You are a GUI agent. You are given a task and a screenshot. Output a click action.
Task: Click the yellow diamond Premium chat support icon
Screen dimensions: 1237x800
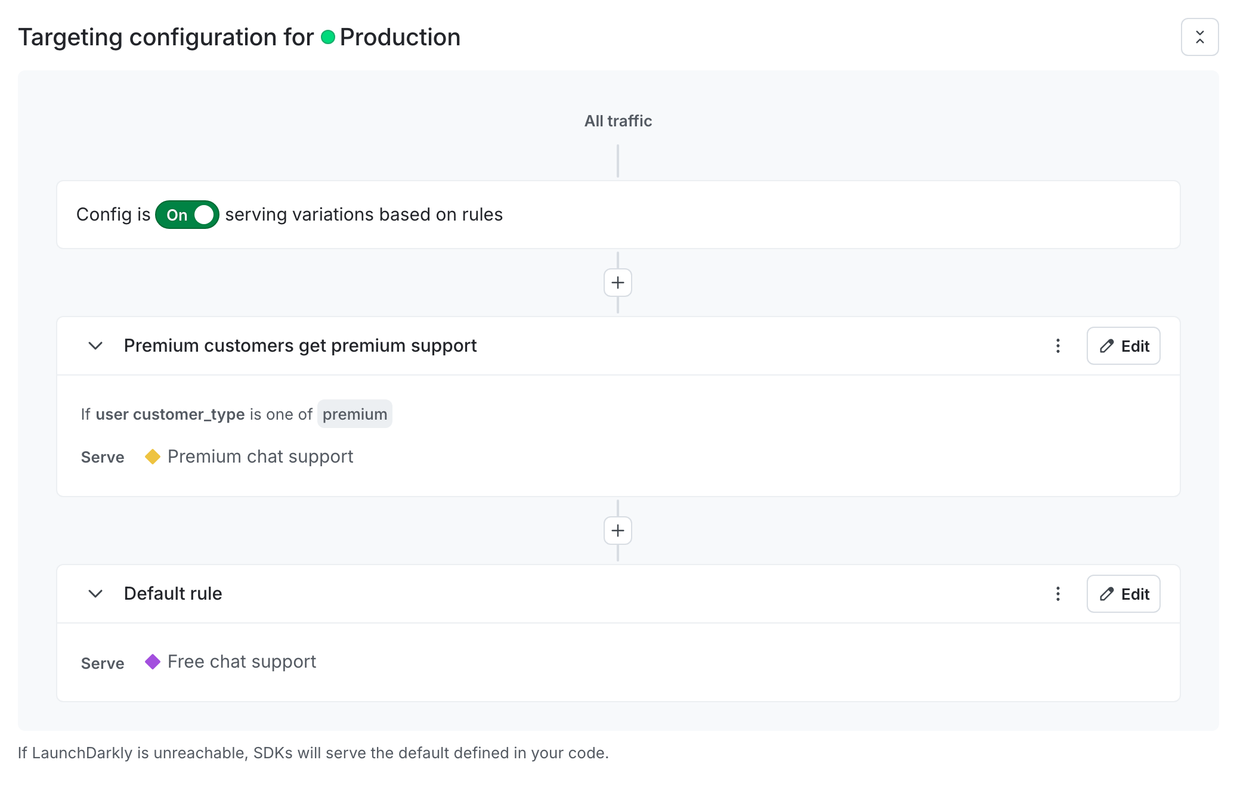click(x=153, y=457)
